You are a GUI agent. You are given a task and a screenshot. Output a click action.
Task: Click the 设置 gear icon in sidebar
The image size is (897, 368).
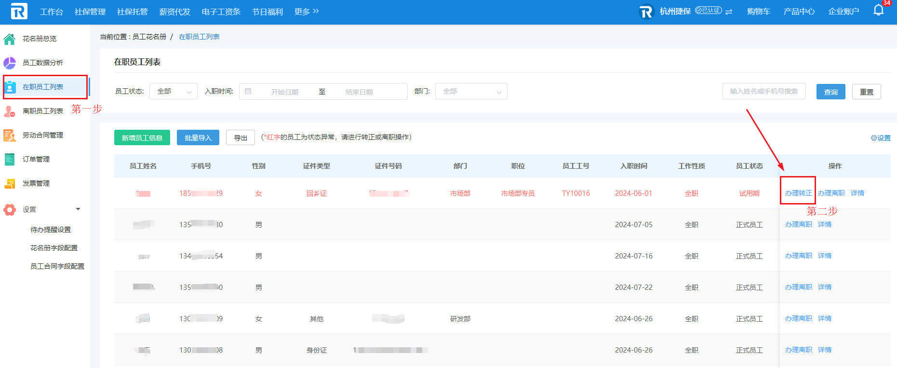click(x=10, y=209)
